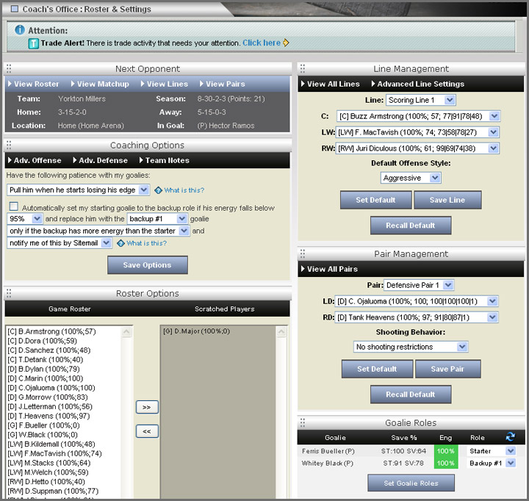Click the Save Options button
The width and height of the screenshot is (529, 501).
[147, 265]
